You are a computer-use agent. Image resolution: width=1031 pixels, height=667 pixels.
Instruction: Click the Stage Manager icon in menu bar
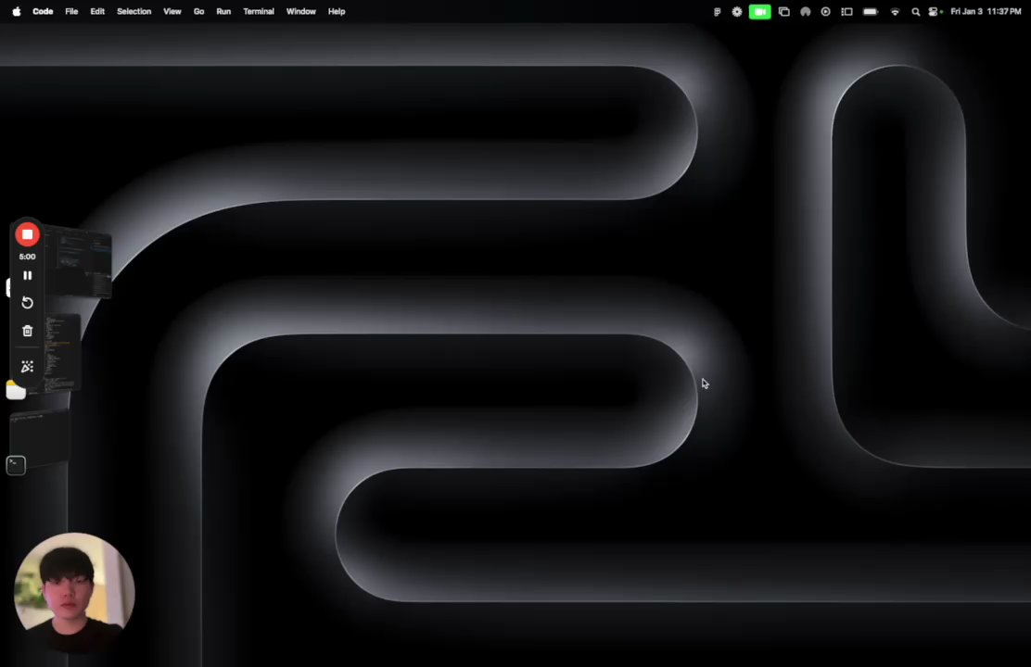tap(846, 12)
